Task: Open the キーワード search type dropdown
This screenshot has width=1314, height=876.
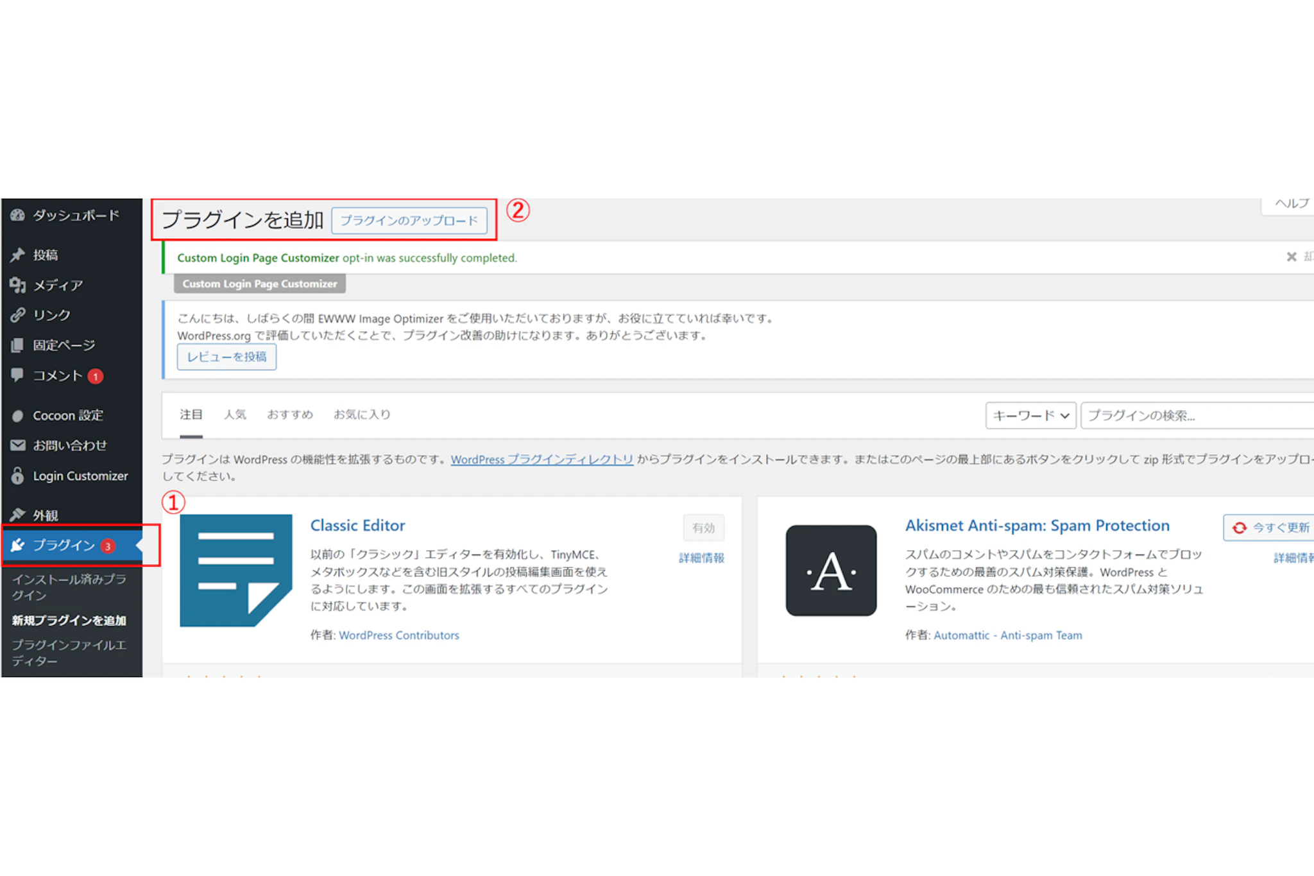Action: coord(1030,415)
